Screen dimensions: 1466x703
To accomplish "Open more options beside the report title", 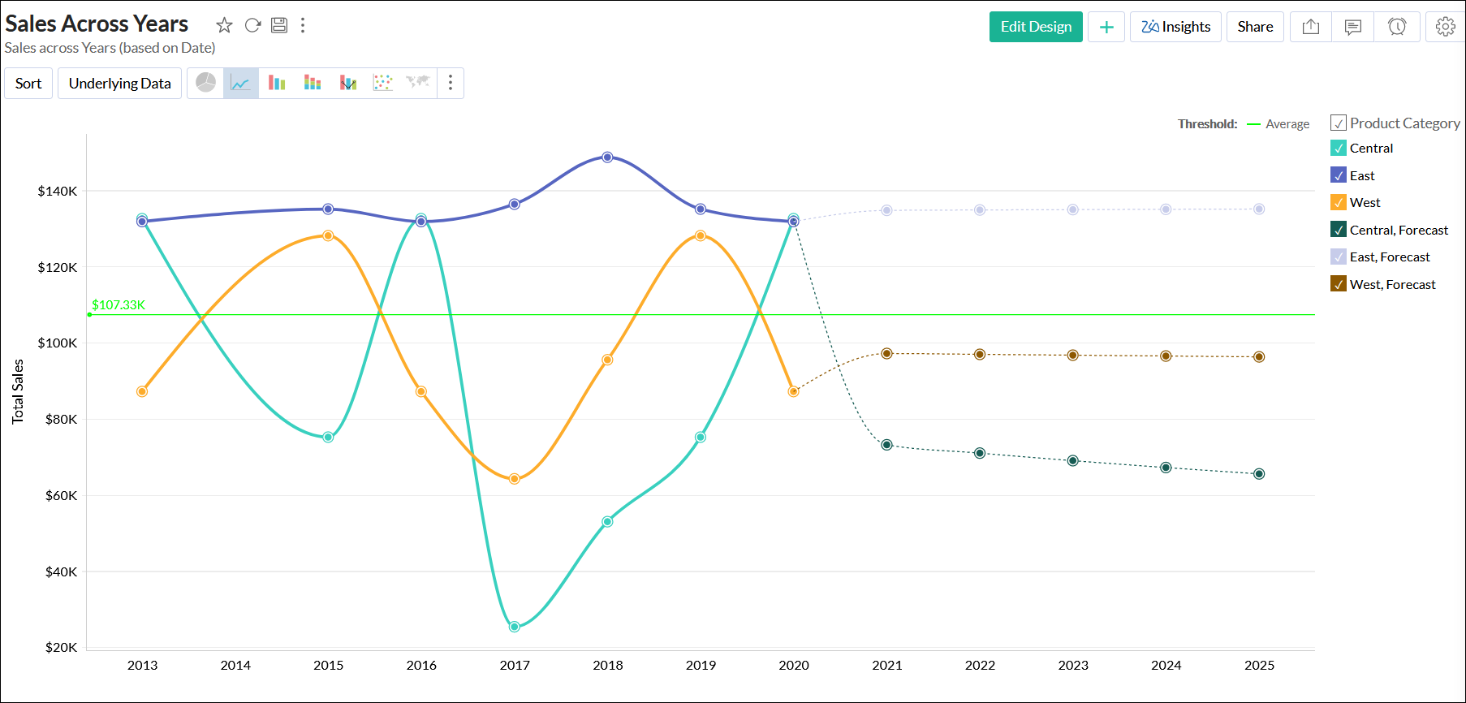I will click(x=303, y=25).
